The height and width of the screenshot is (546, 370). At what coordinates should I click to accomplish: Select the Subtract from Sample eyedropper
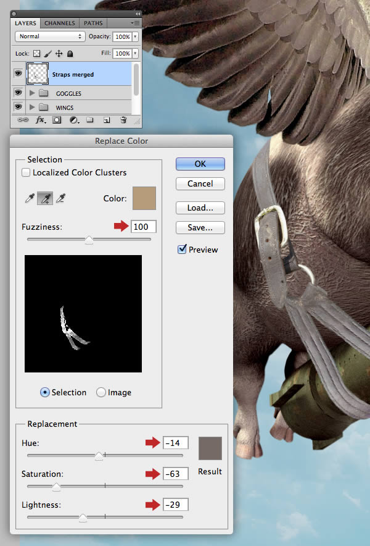point(61,198)
